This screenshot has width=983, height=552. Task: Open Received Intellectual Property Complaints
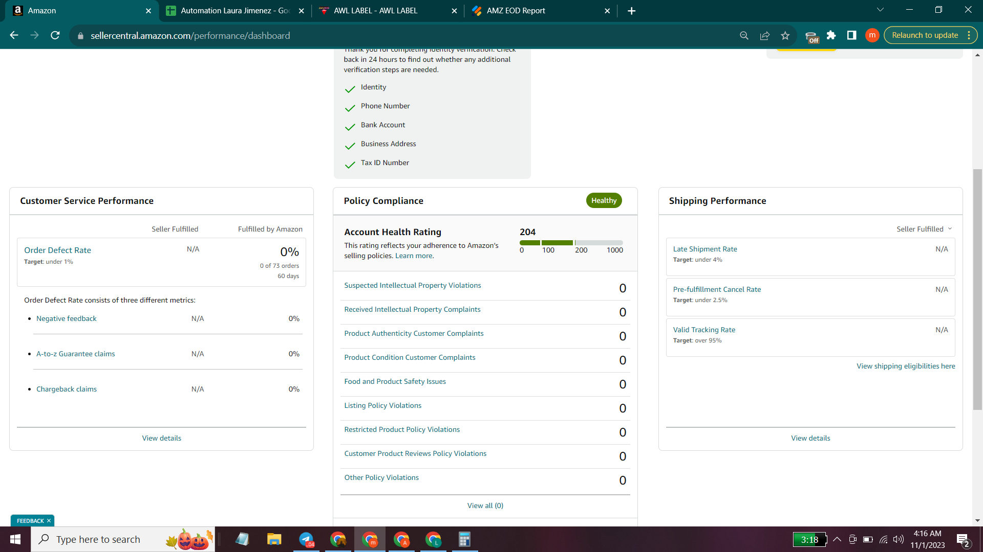412,309
